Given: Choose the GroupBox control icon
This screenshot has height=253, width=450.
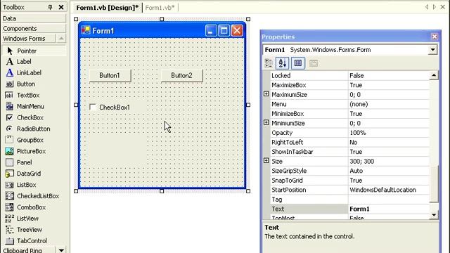Looking at the screenshot, I should (9, 140).
